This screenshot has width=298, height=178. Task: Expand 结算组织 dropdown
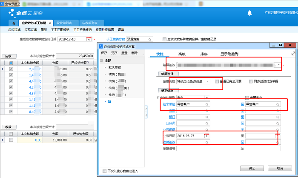(x=278, y=65)
